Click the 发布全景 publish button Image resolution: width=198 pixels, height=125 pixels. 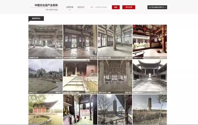point(128,7)
